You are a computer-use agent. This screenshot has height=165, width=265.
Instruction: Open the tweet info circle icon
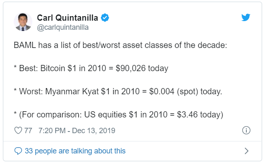tap(246, 130)
